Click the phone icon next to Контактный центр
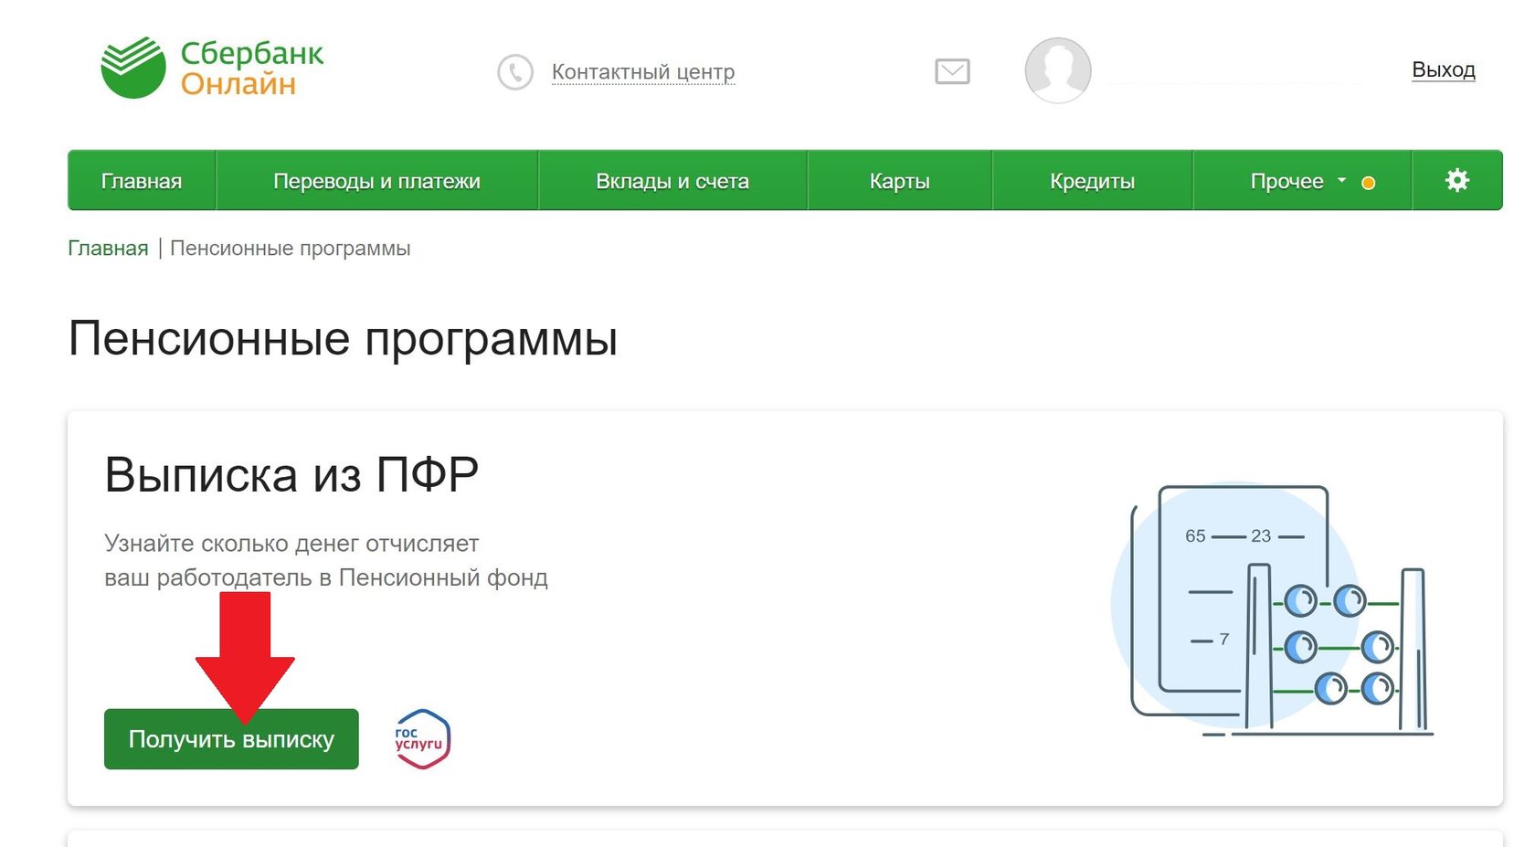Viewport: 1535px width, 847px height. [x=515, y=72]
